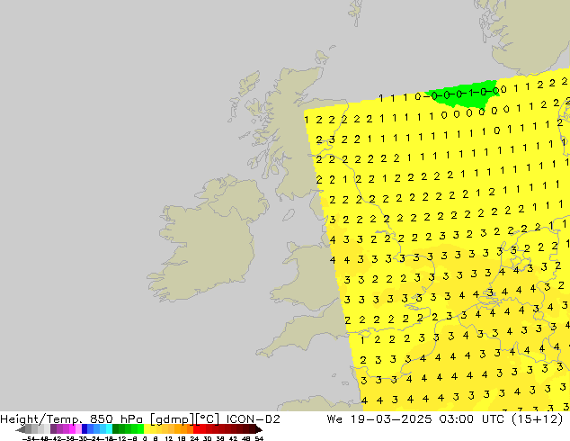Click the dark maroon right arrow end of legend
Screen dimensions: 570x441
pos(259,429)
